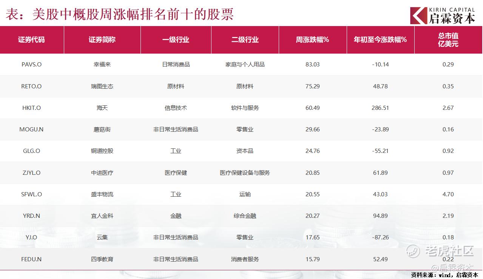Click the year-to-date value -10.14
This screenshot has height=279, width=483.
(x=380, y=65)
